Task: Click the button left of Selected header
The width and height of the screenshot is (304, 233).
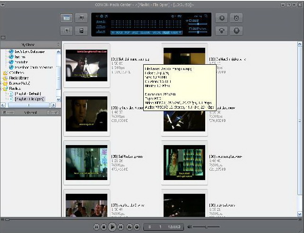Action: pyautogui.click(x=8, y=112)
